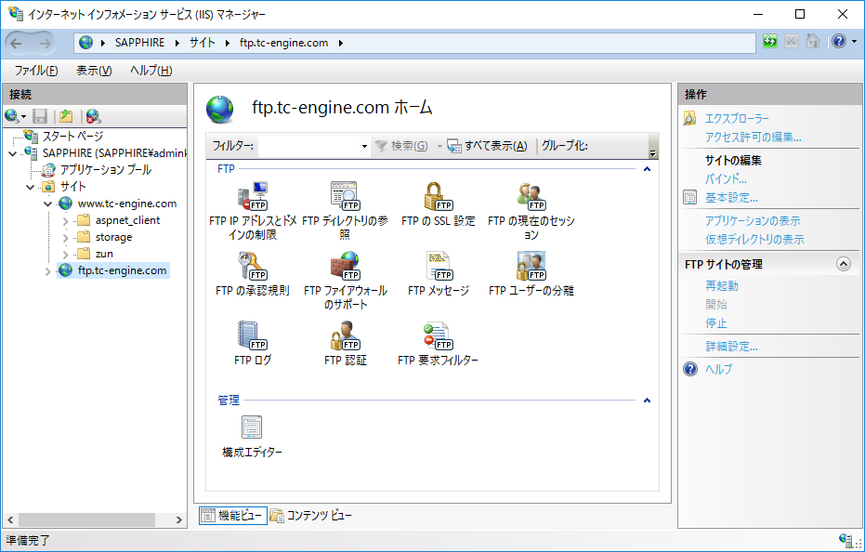Open the 表示 menu

click(94, 70)
